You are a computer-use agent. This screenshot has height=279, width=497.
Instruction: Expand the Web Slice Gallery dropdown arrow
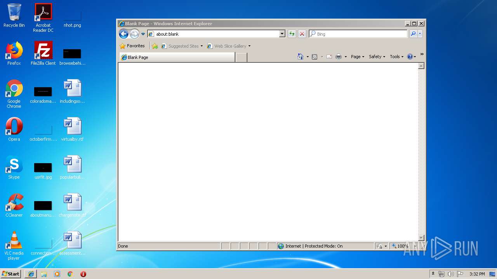point(249,46)
